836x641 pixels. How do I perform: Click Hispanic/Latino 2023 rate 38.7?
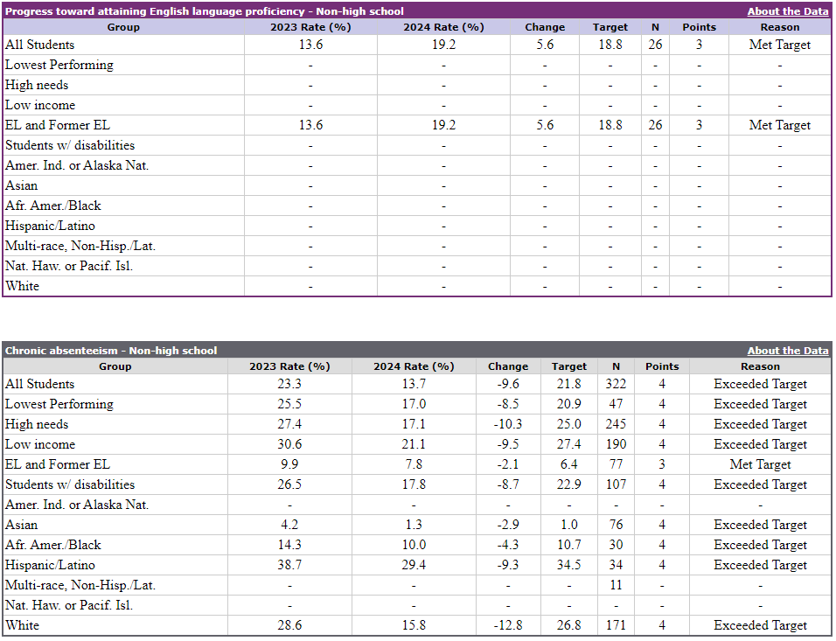[289, 565]
